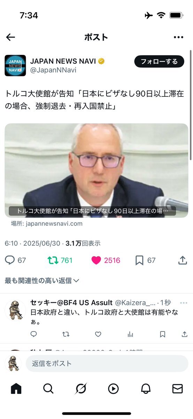
Task: View JAPAN NEWS NAVI profile avatar
Action: (x=15, y=65)
